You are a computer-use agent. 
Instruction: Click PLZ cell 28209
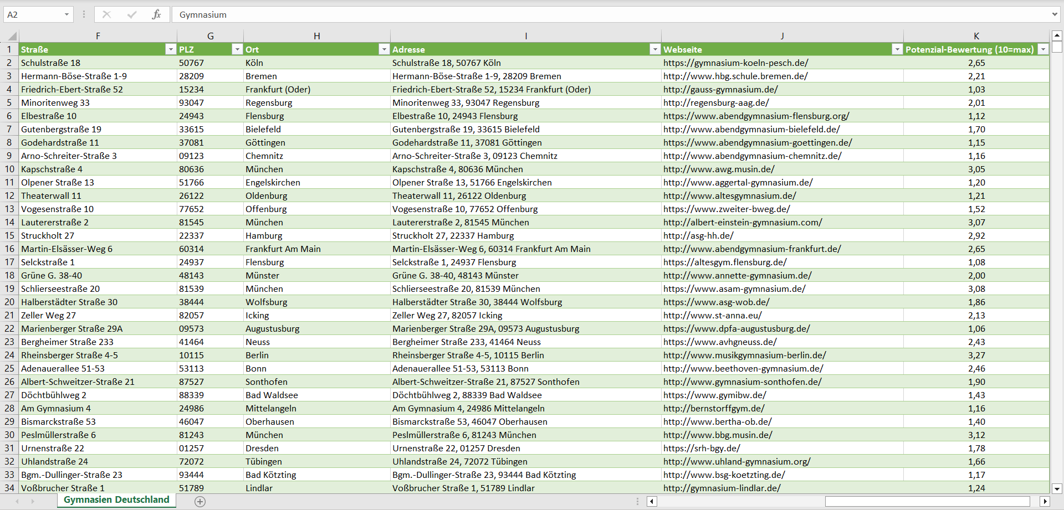pos(210,76)
